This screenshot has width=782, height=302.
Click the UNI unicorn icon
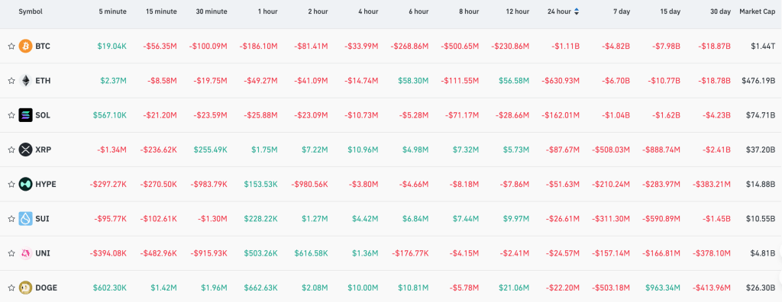point(25,253)
